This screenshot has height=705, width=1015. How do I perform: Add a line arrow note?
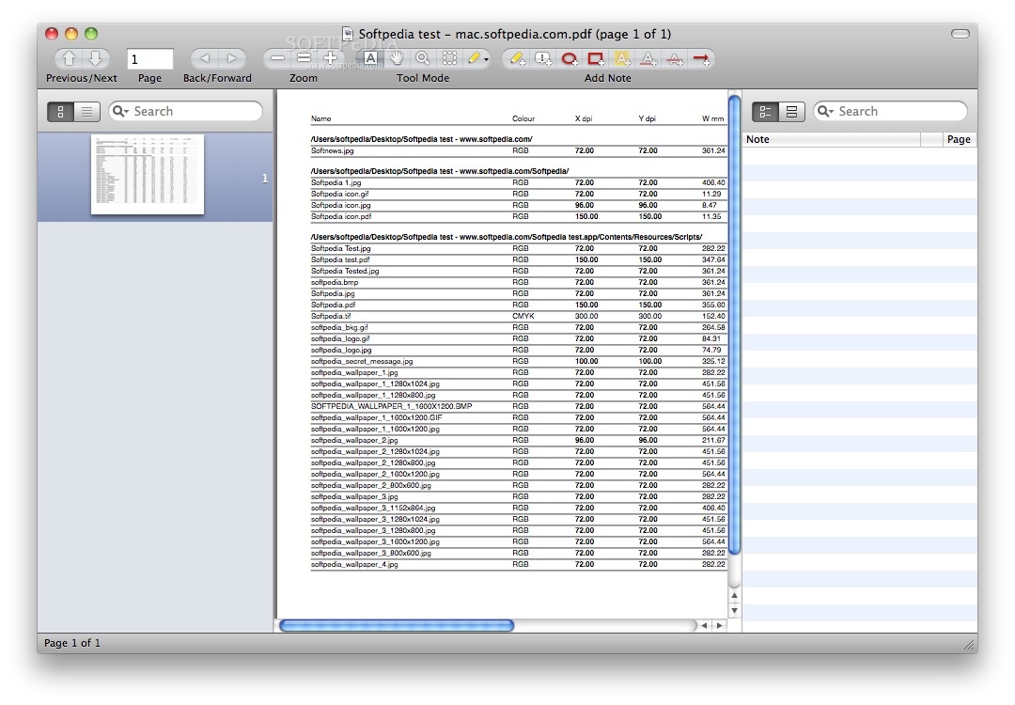(x=701, y=59)
